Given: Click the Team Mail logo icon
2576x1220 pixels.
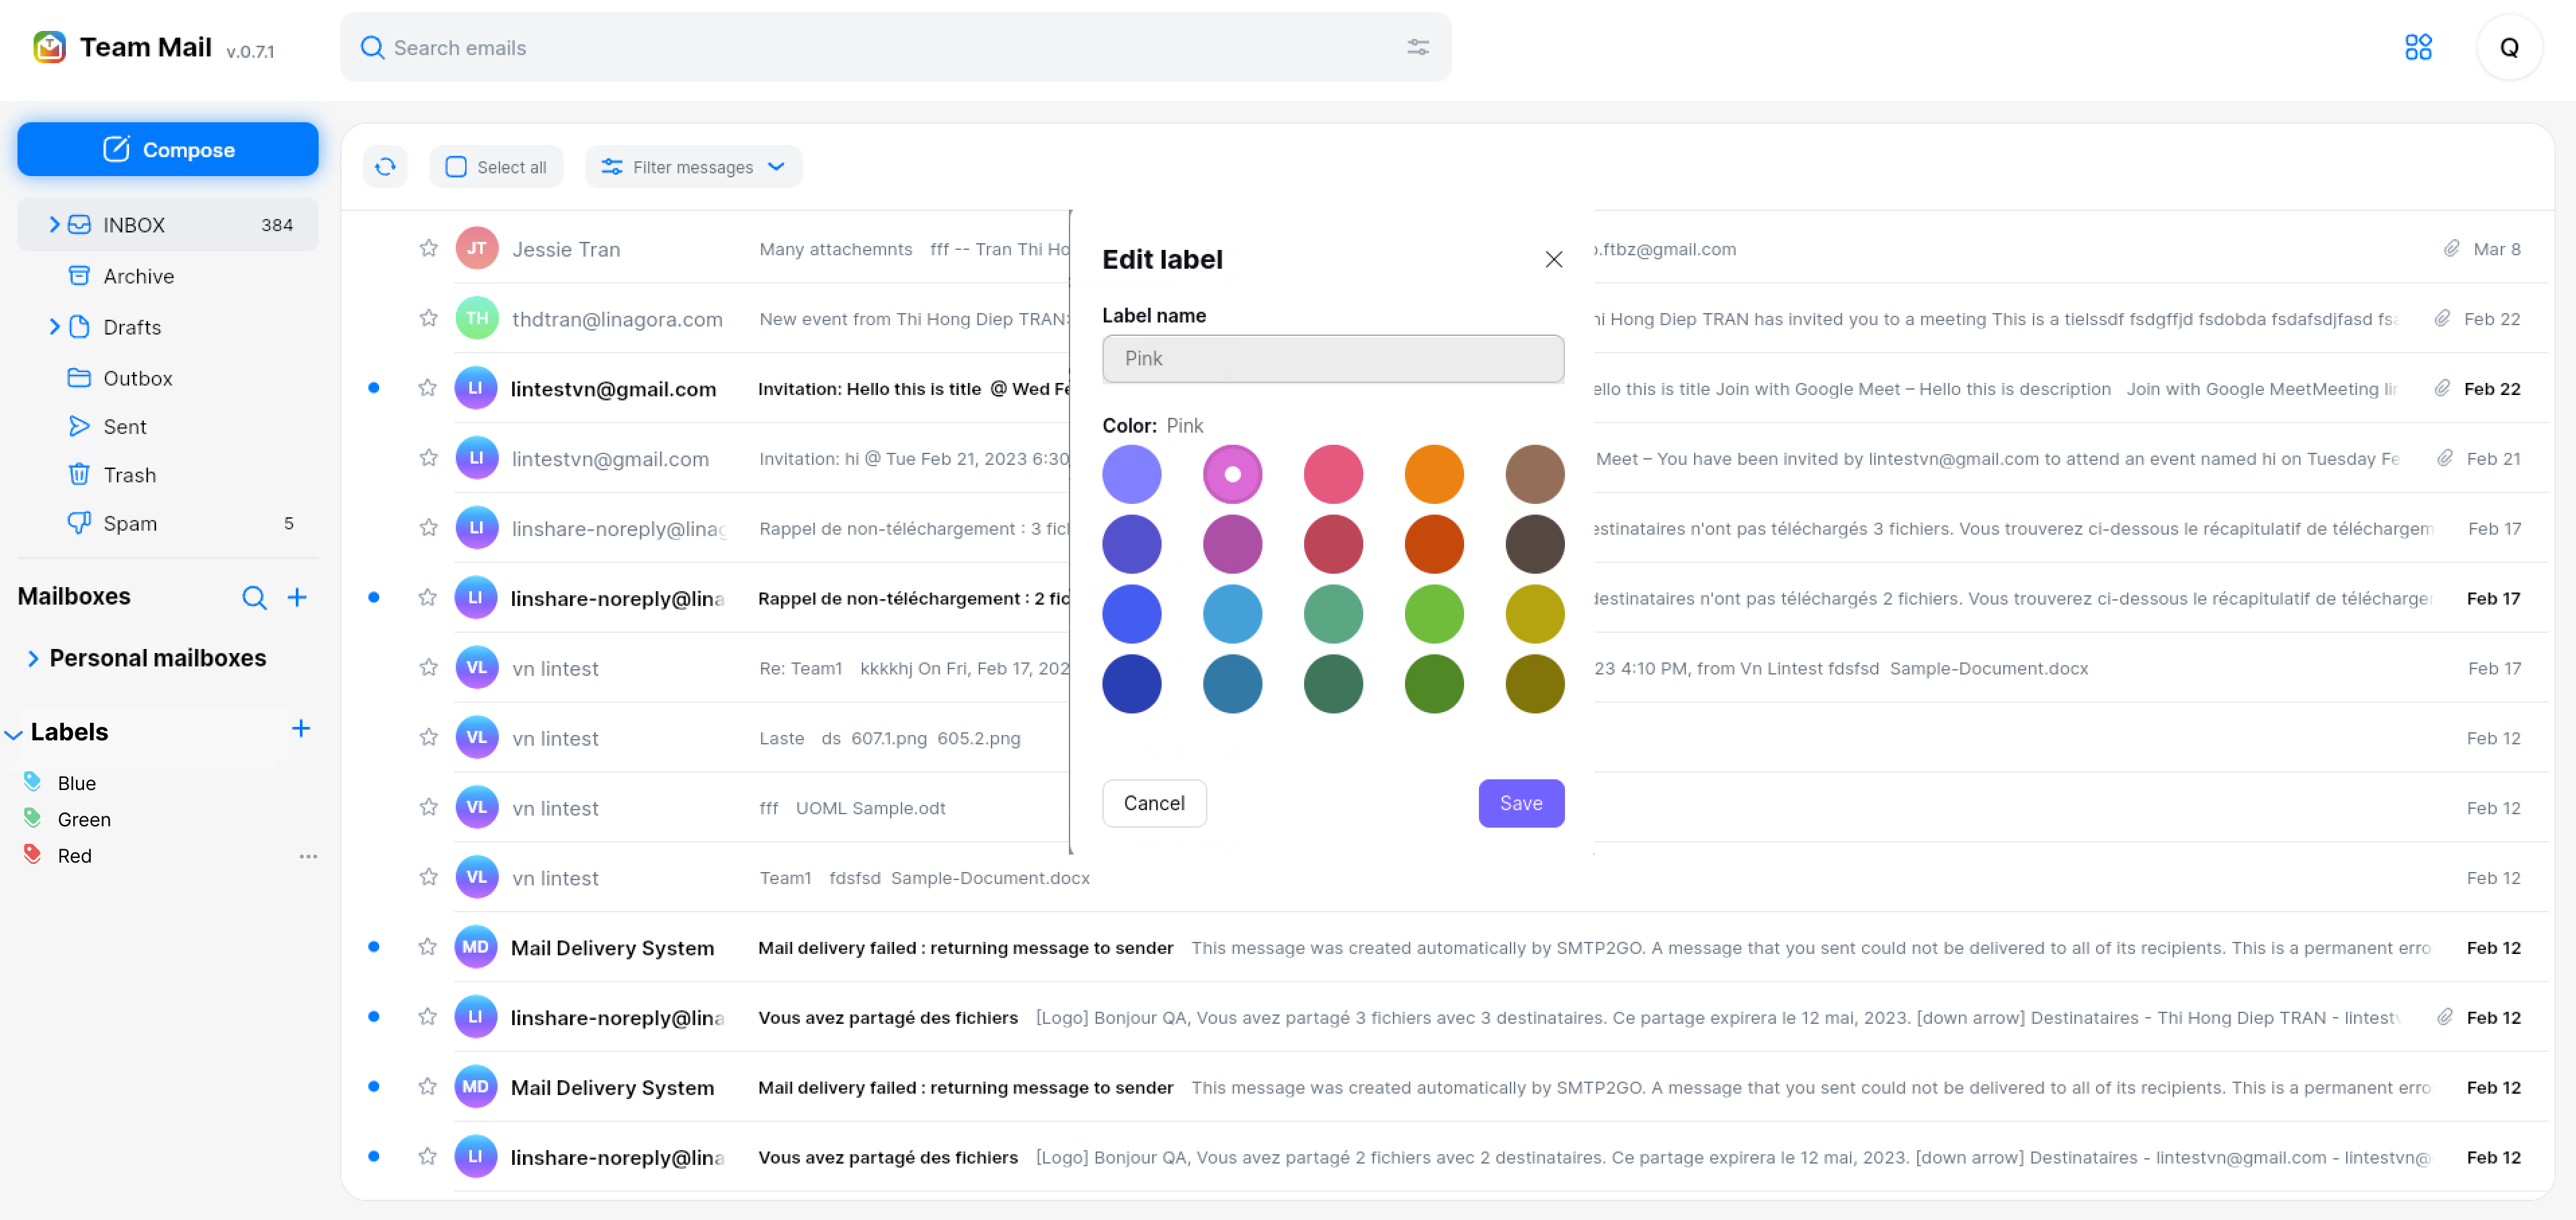Looking at the screenshot, I should coord(49,47).
